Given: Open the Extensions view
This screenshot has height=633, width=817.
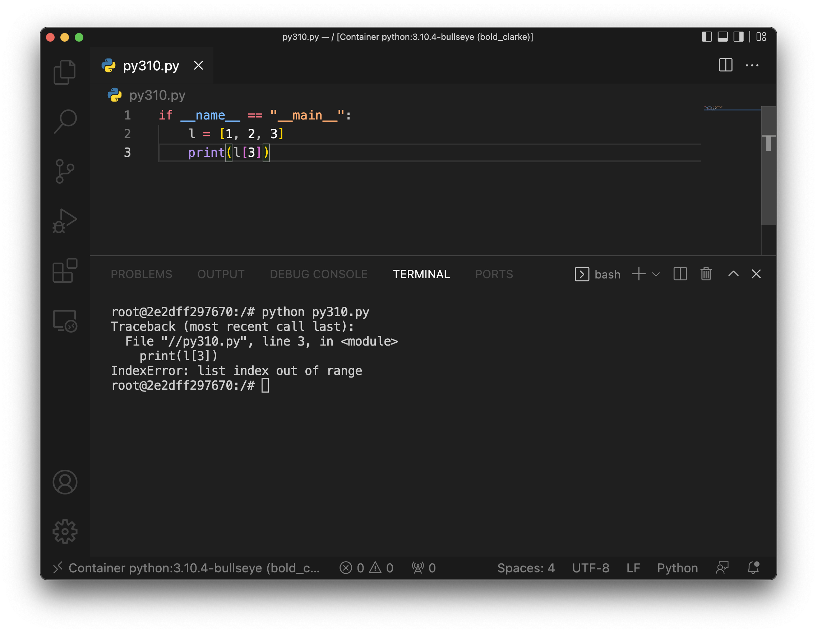Looking at the screenshot, I should tap(65, 270).
